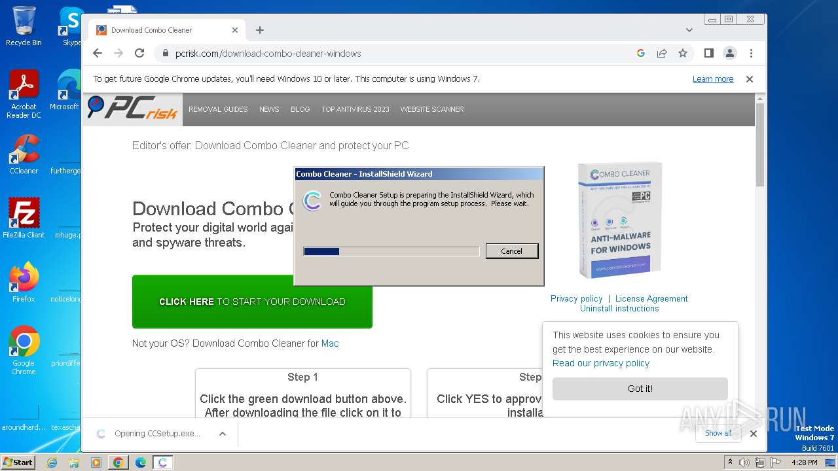
Task: Click Learn more in update bar
Action: click(x=713, y=79)
